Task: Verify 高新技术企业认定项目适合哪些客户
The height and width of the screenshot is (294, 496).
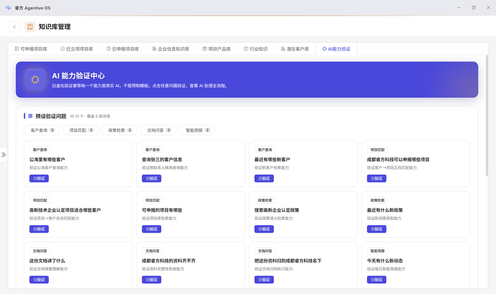Action: pyautogui.click(x=39, y=229)
